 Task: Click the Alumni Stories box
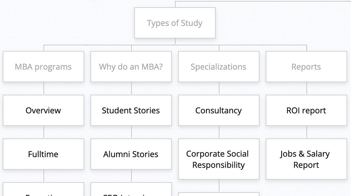pos(131,154)
